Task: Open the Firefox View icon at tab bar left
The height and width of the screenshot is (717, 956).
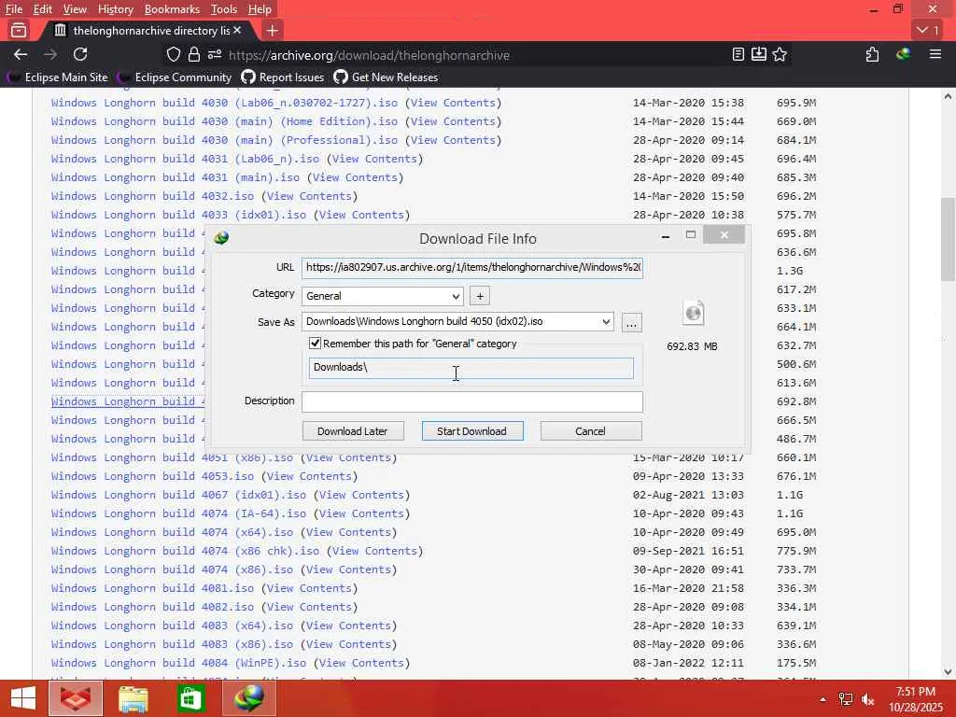Action: [19, 30]
